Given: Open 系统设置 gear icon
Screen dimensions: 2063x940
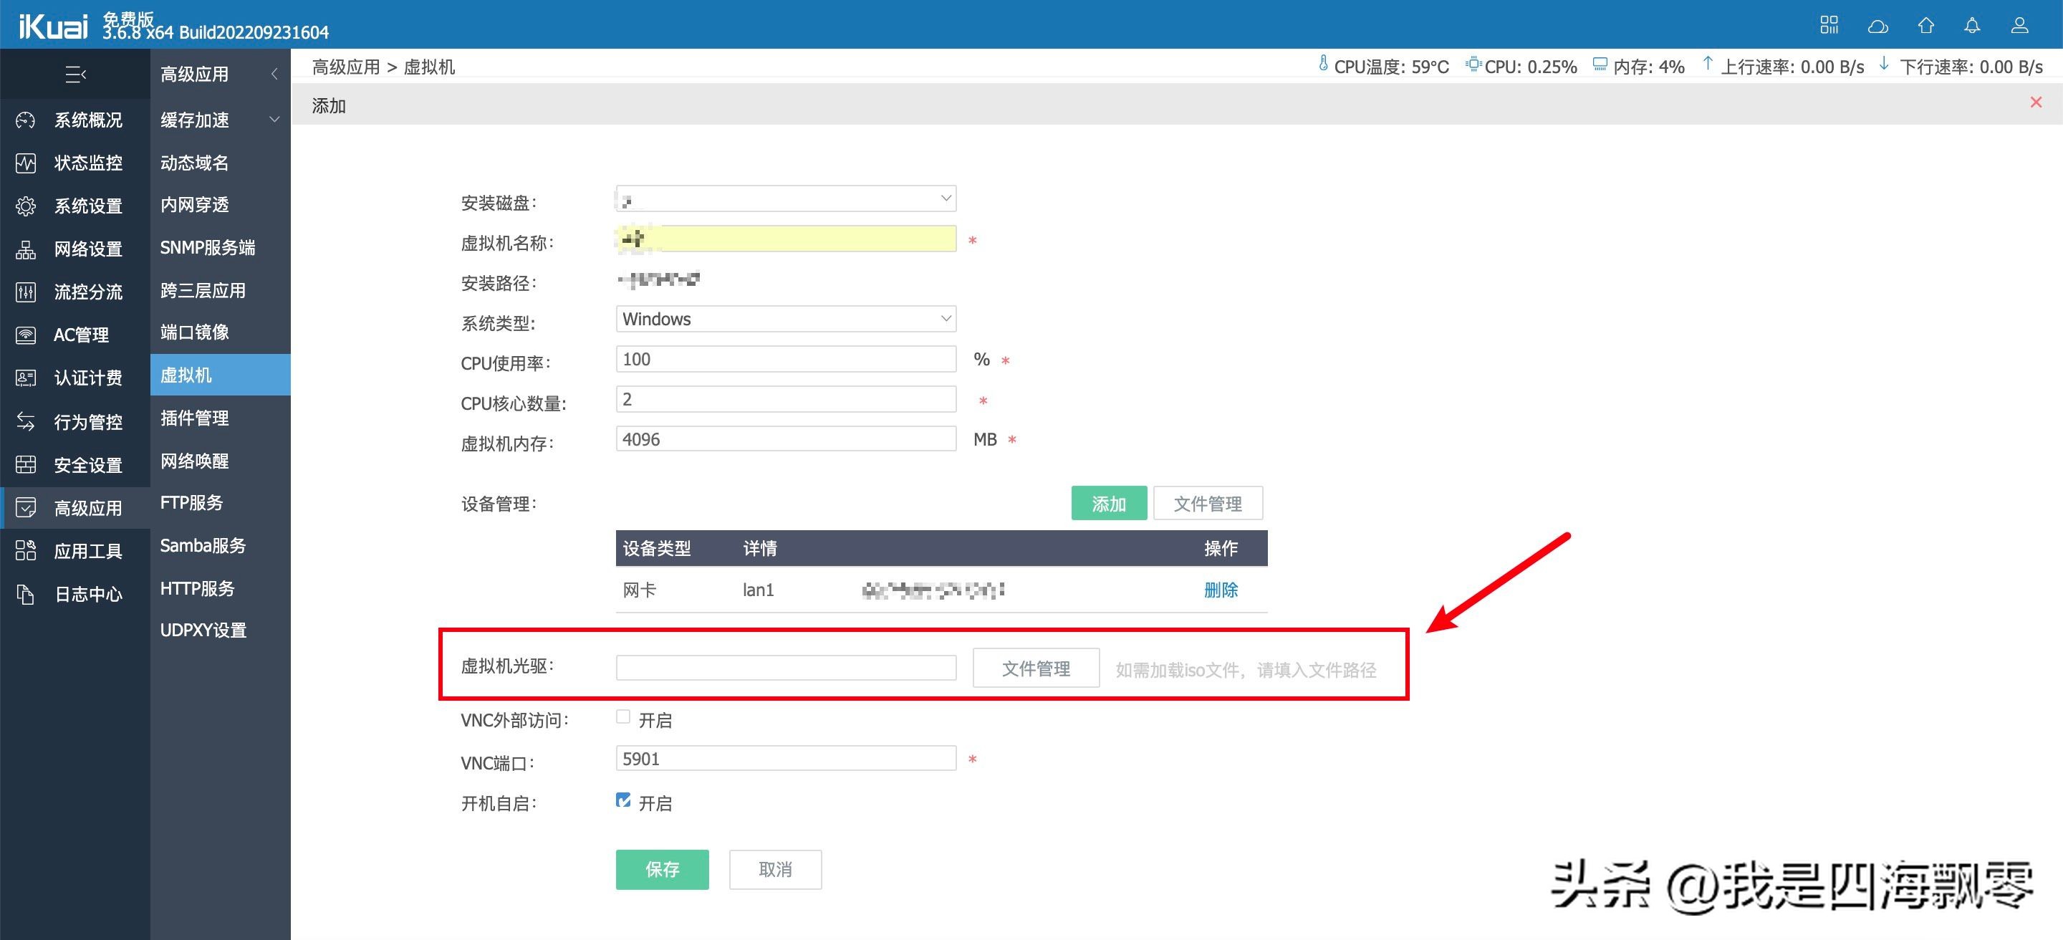Looking at the screenshot, I should tap(26, 206).
